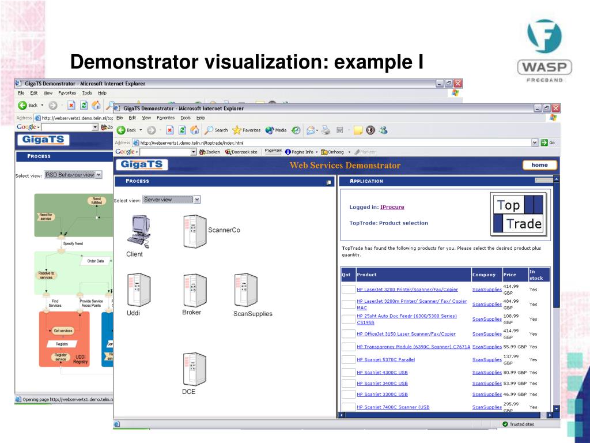Open the Pagina Info dropdown

(x=316, y=152)
